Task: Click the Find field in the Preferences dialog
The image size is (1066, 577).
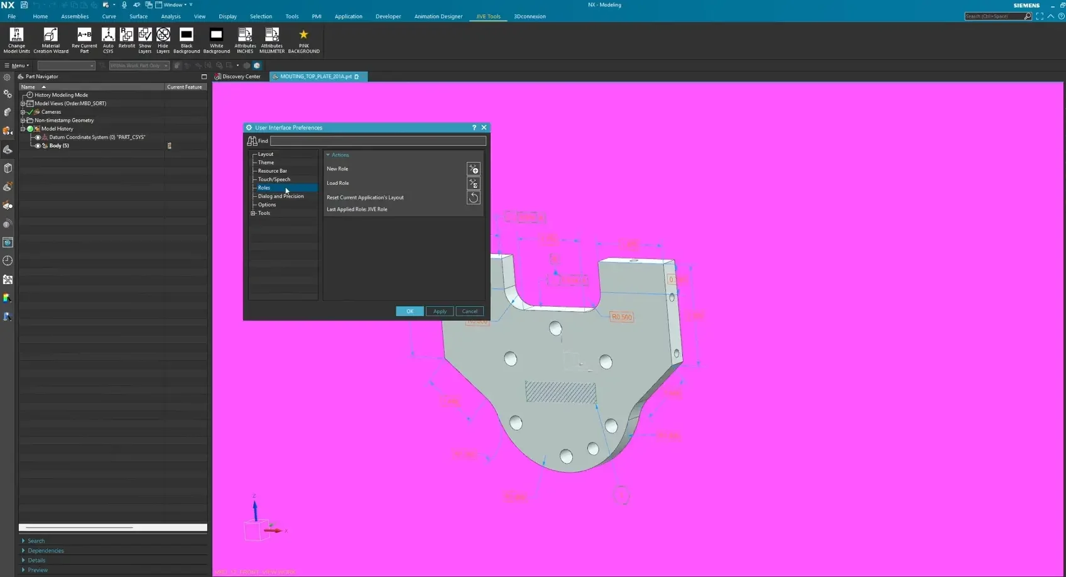Action: coord(378,141)
